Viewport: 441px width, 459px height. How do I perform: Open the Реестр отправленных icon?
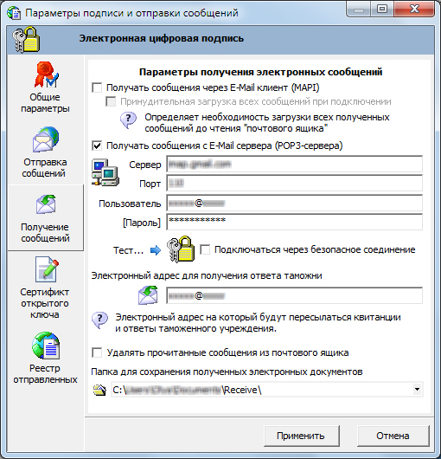[46, 346]
